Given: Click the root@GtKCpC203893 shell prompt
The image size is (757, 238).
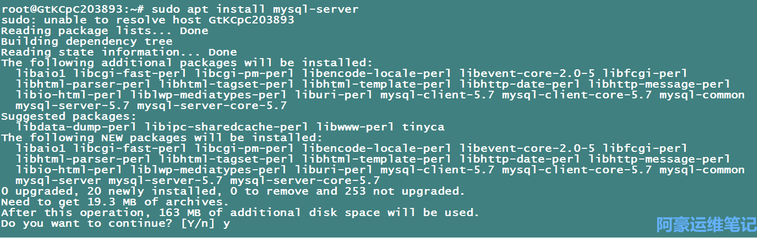Looking at the screenshot, I should tap(73, 9).
